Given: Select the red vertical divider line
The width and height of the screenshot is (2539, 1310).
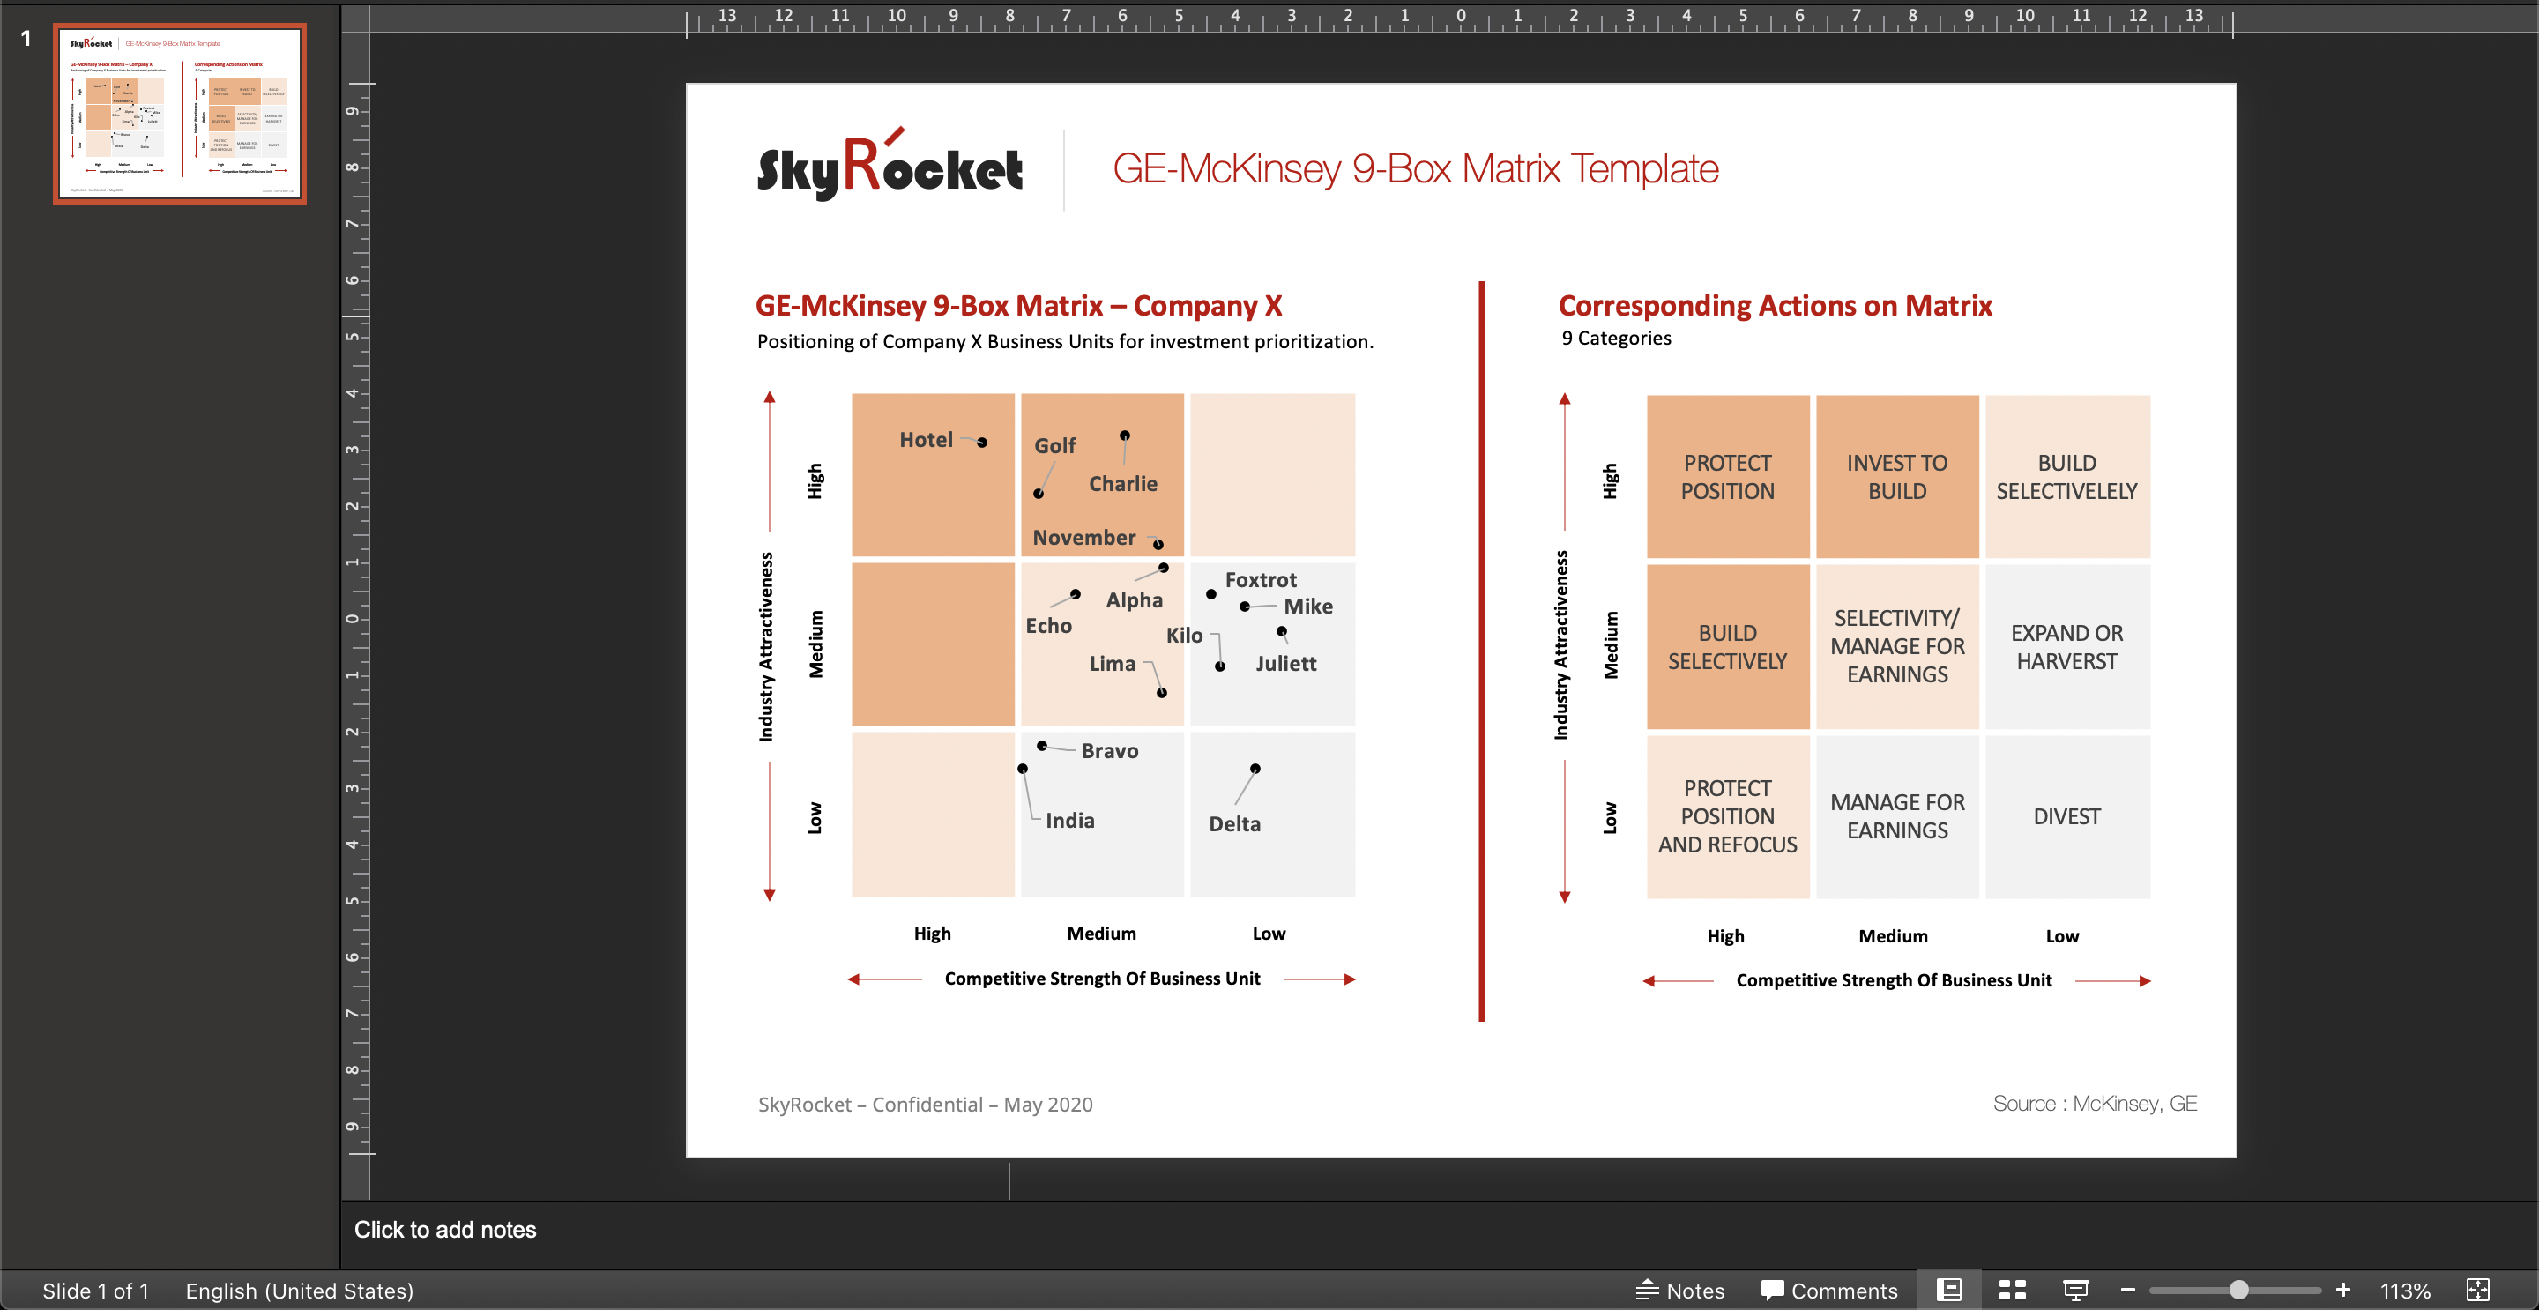Looking at the screenshot, I should click(x=1480, y=651).
